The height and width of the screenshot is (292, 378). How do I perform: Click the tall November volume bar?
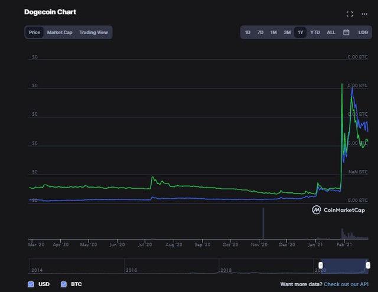(263, 223)
